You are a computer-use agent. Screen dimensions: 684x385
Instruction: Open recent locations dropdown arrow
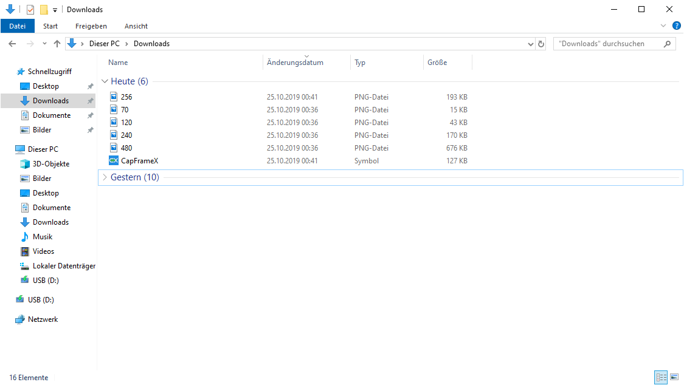click(x=44, y=44)
